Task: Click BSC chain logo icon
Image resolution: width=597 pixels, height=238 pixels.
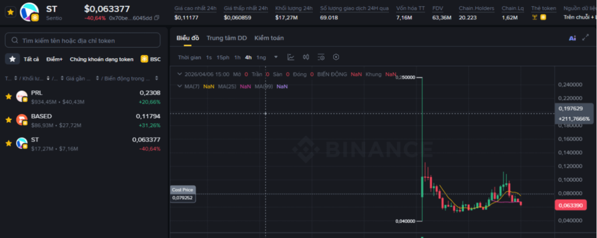Action: pos(145,59)
